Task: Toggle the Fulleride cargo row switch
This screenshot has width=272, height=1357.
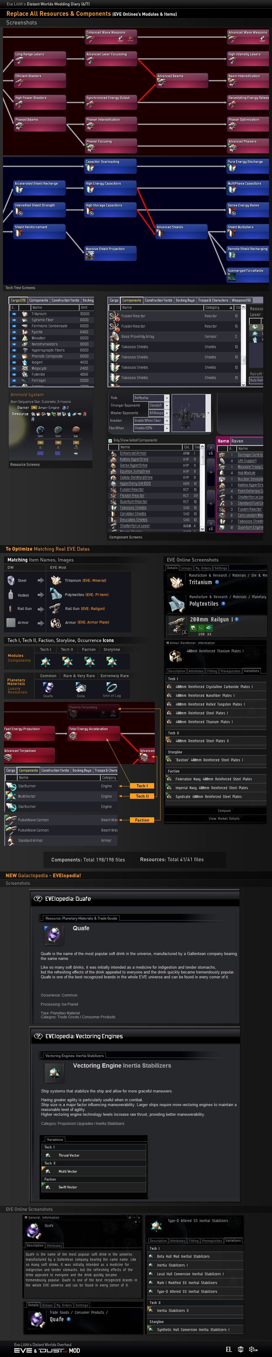Action: pos(14,374)
